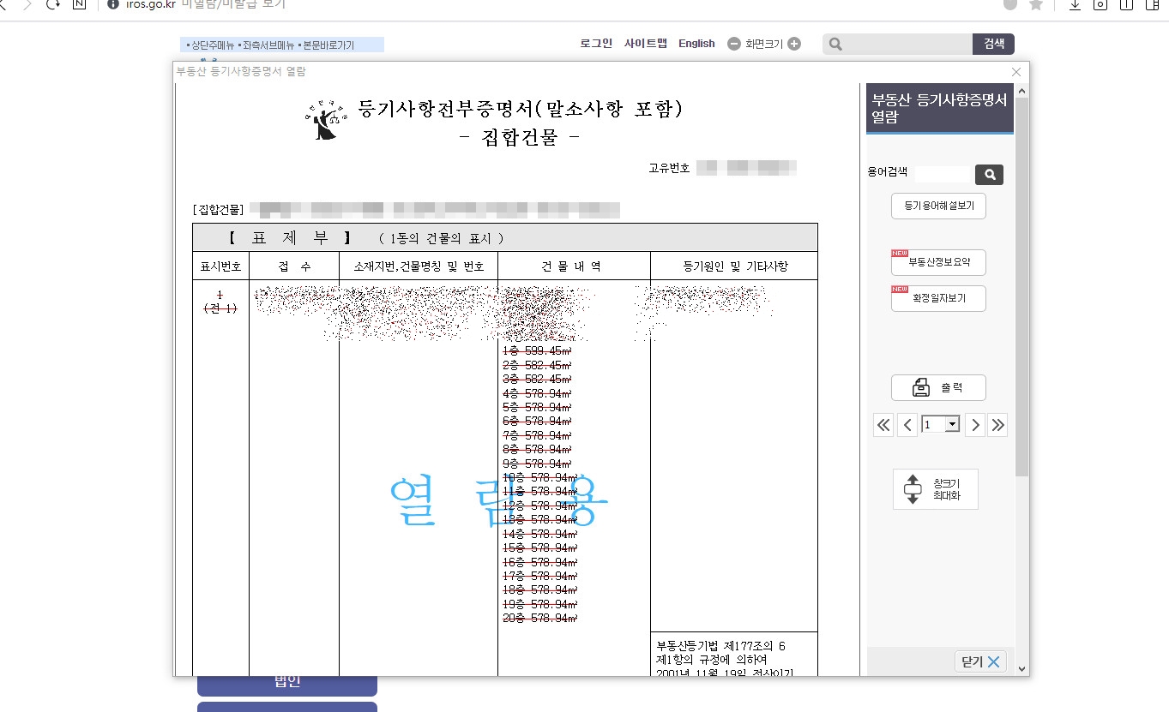Jump to last page with double-right arrow

tap(997, 424)
